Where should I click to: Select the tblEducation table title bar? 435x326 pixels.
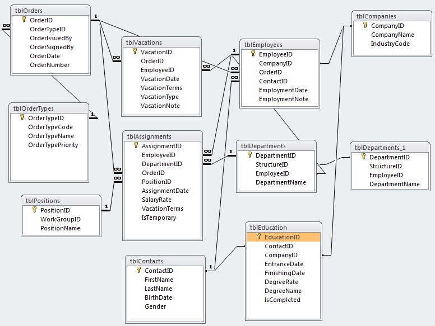coord(284,228)
